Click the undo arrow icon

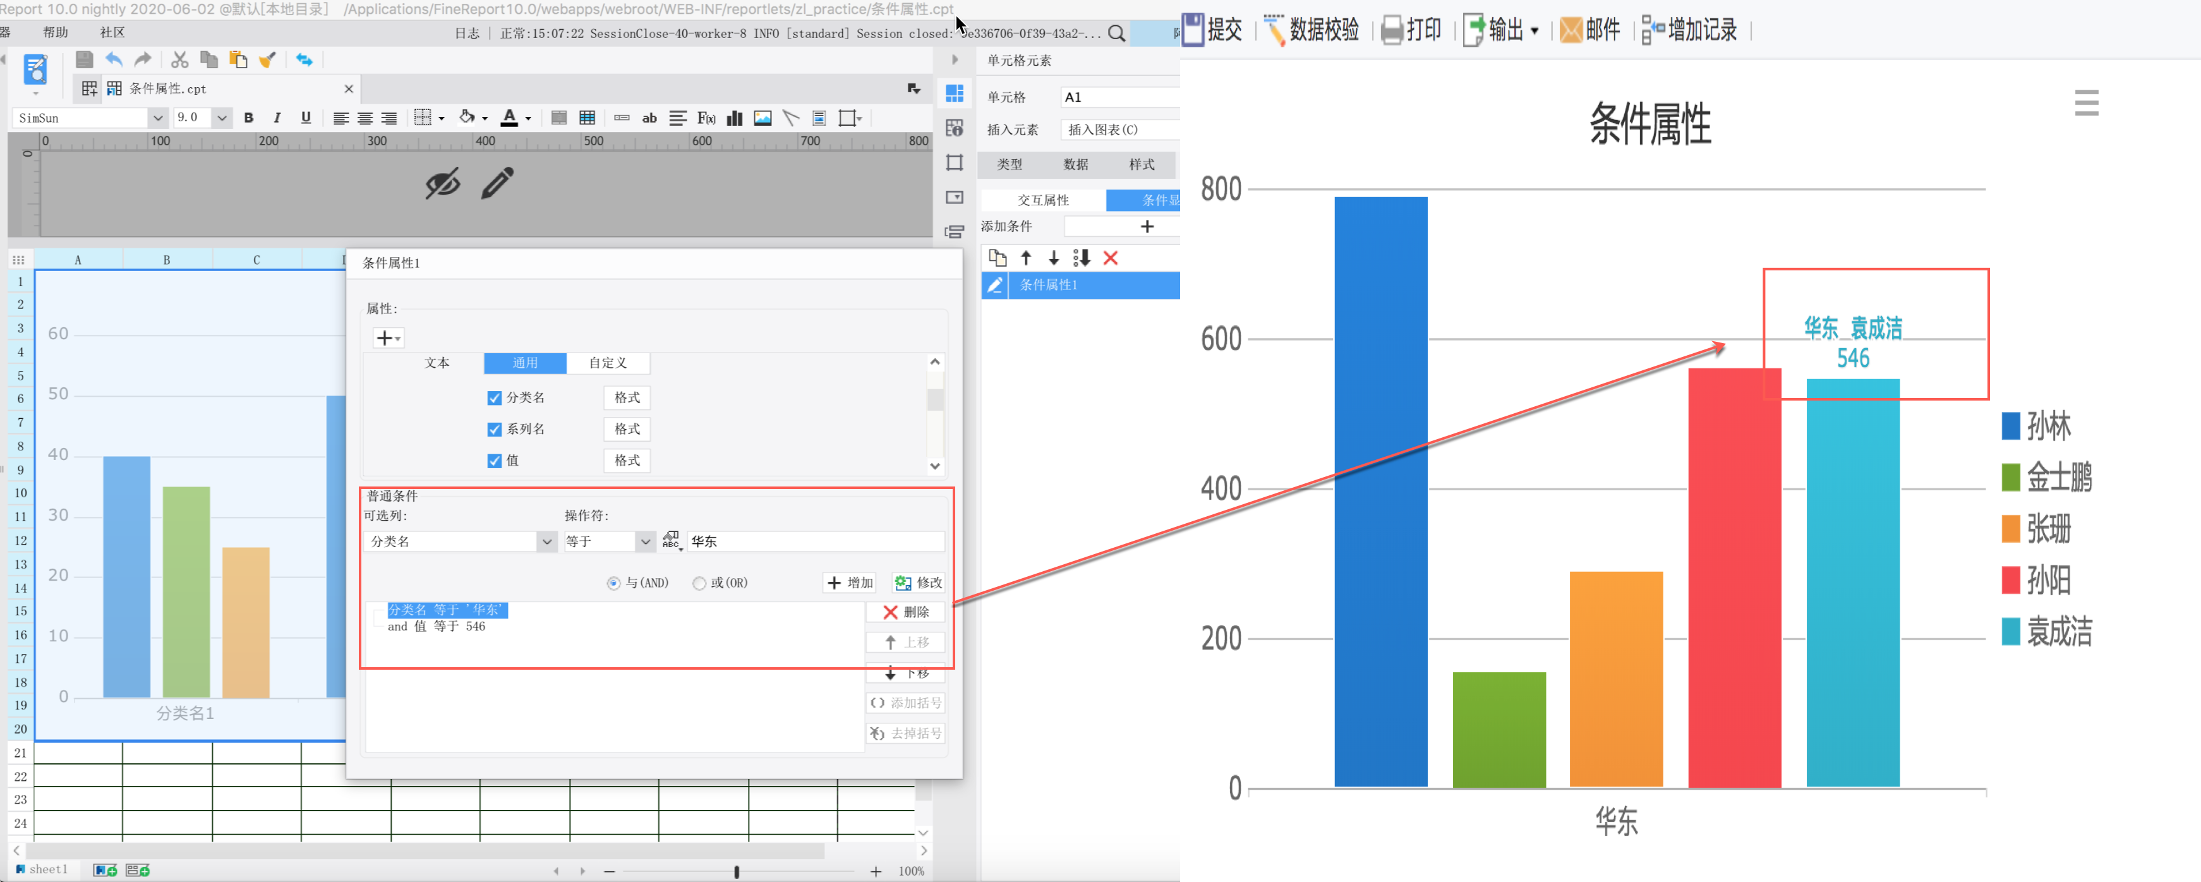click(x=114, y=60)
